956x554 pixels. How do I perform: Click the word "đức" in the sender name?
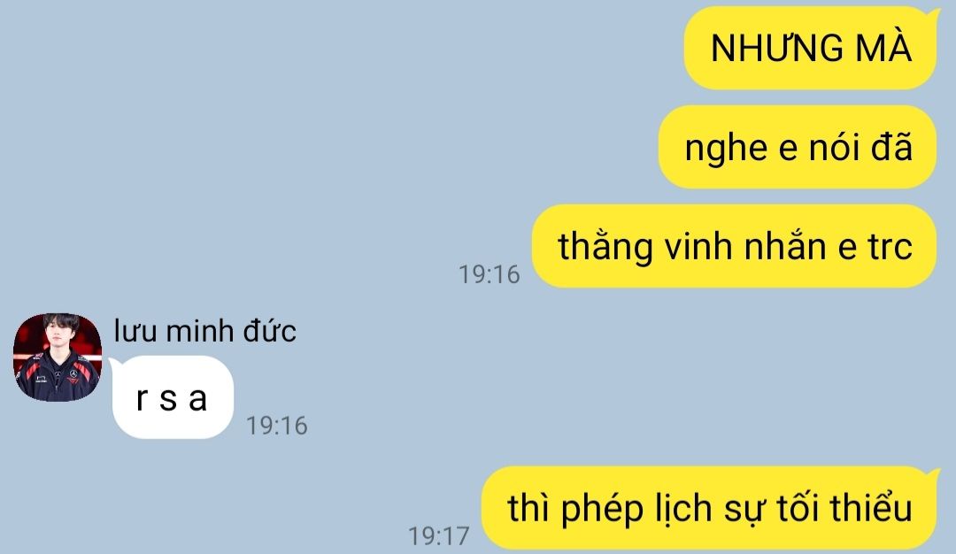pyautogui.click(x=269, y=332)
